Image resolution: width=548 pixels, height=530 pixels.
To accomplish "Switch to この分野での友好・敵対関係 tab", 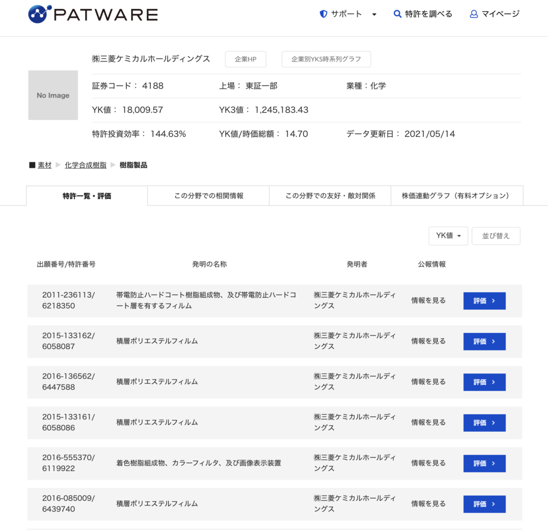I will [330, 196].
